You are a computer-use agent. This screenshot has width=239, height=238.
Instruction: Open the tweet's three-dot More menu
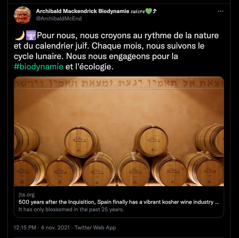click(x=221, y=11)
